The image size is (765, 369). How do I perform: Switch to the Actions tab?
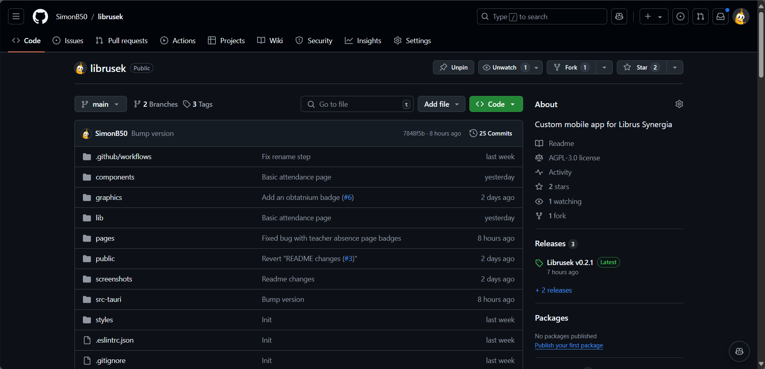point(178,41)
